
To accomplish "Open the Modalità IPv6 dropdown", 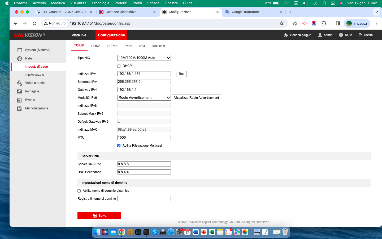I will pos(144,98).
